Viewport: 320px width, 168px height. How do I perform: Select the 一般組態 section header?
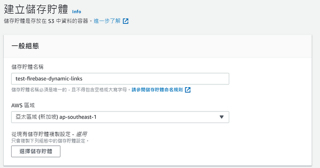tap(25, 46)
